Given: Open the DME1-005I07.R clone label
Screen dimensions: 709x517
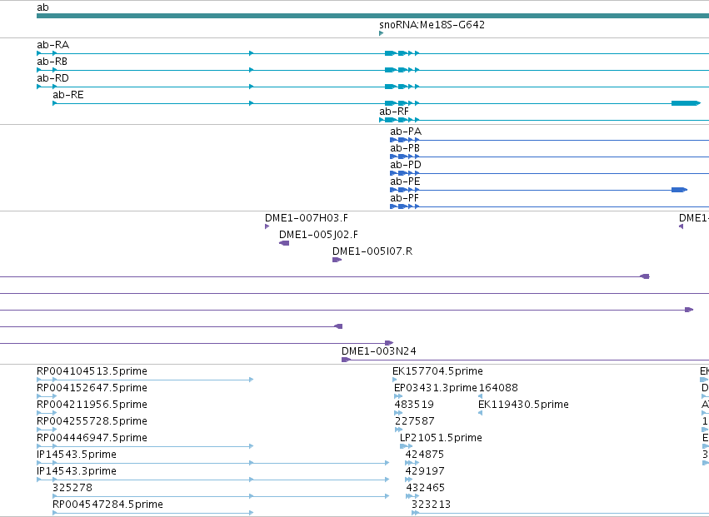Looking at the screenshot, I should (x=372, y=251).
